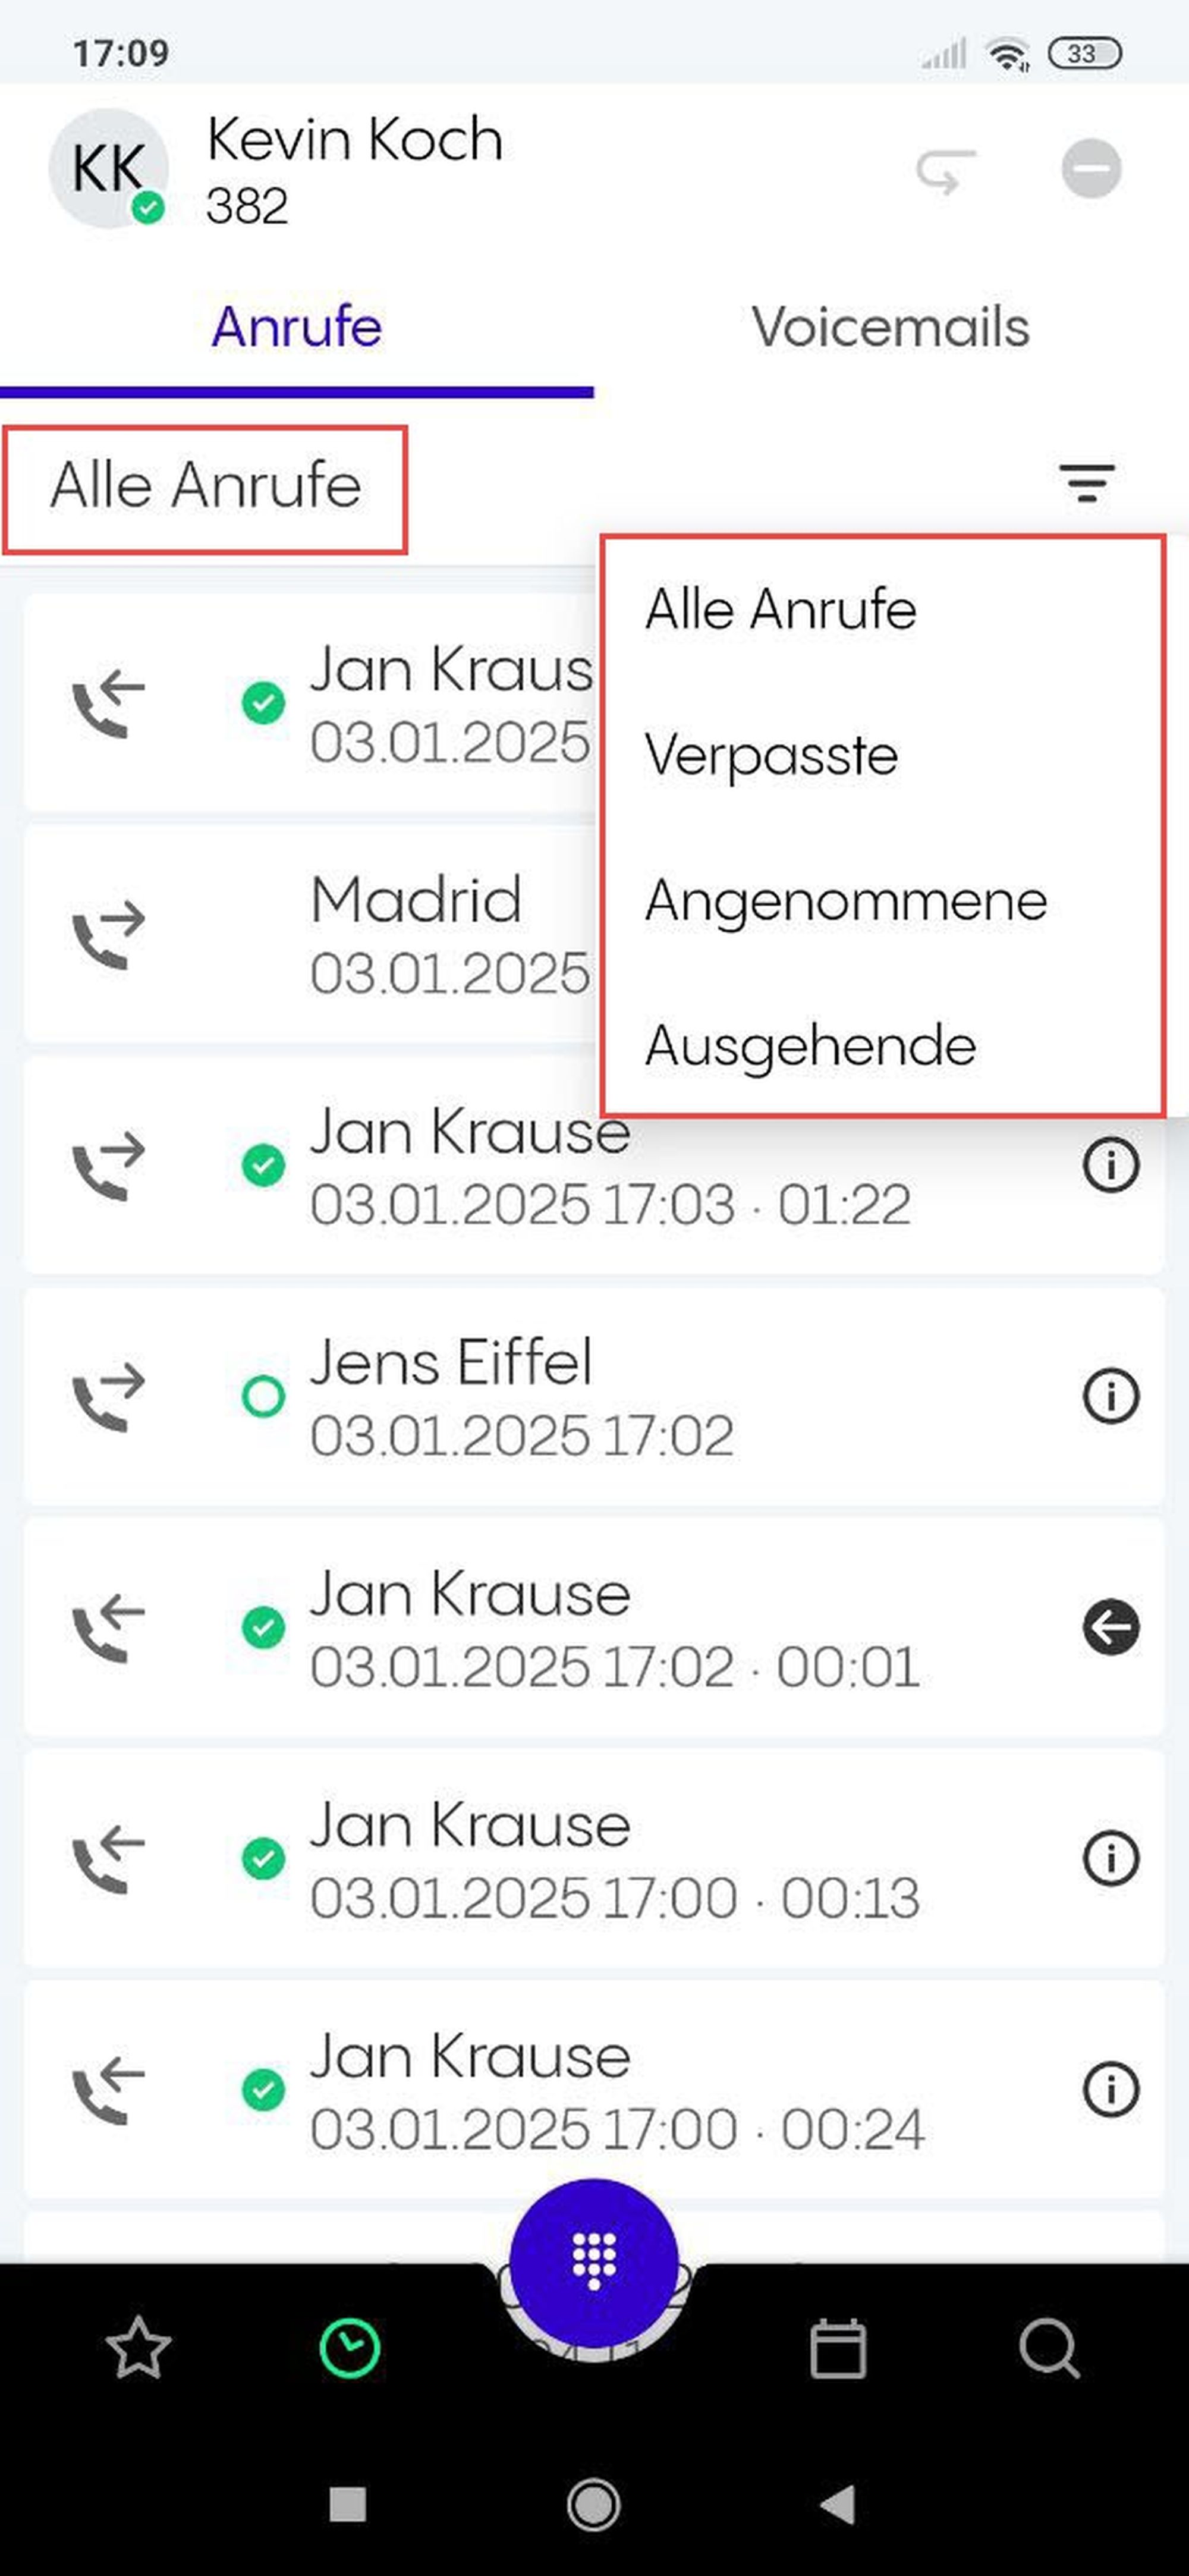
Task: Select the Anrufe tab
Action: click(296, 327)
